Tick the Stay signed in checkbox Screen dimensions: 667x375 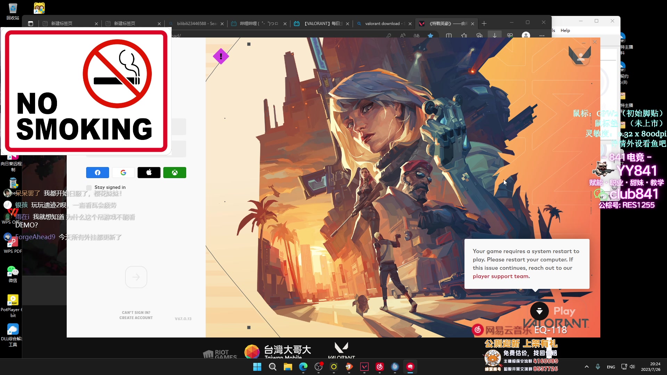89,187
